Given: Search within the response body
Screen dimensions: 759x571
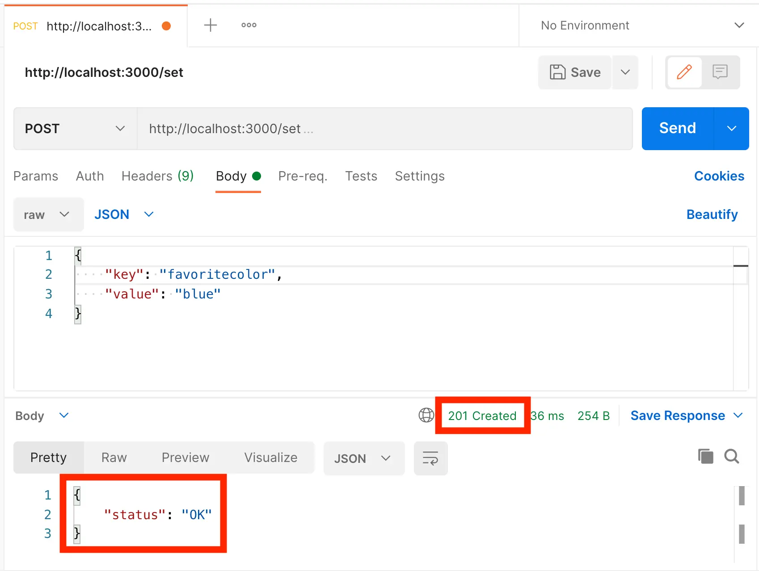Looking at the screenshot, I should click(731, 457).
